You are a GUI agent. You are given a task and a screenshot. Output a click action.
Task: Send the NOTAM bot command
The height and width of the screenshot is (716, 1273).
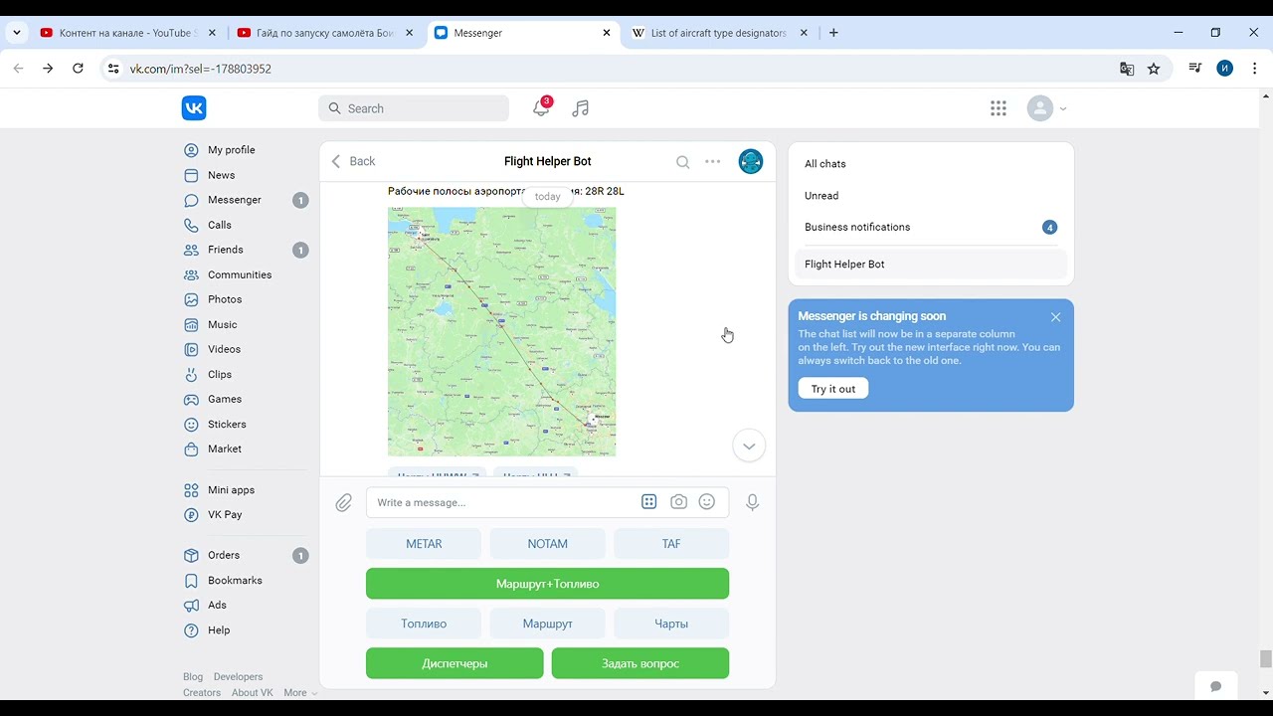pyautogui.click(x=548, y=544)
